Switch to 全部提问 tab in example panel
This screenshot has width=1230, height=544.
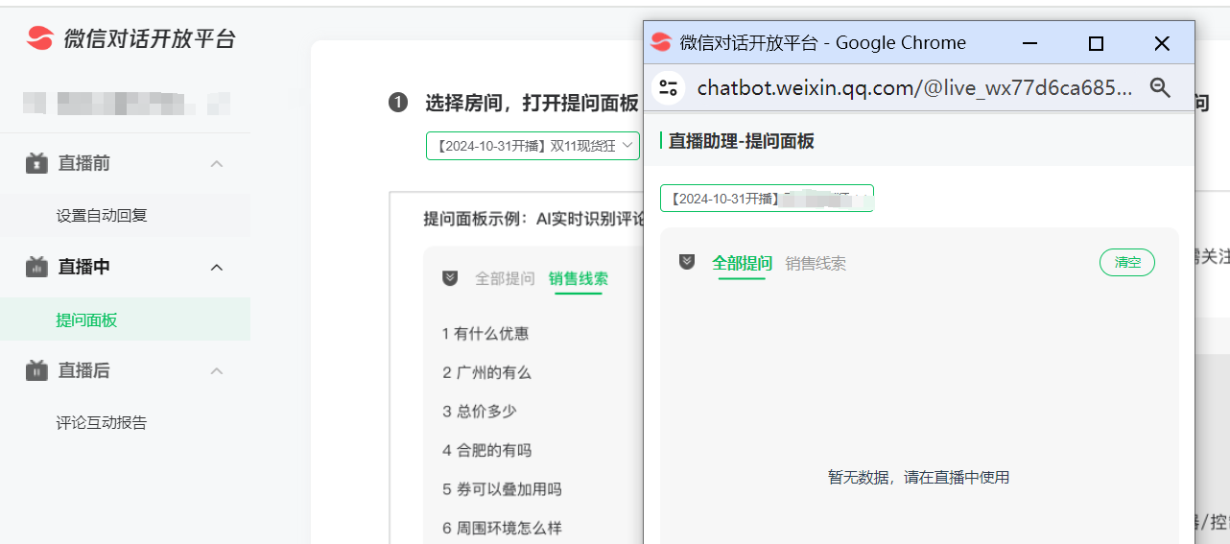tap(505, 278)
